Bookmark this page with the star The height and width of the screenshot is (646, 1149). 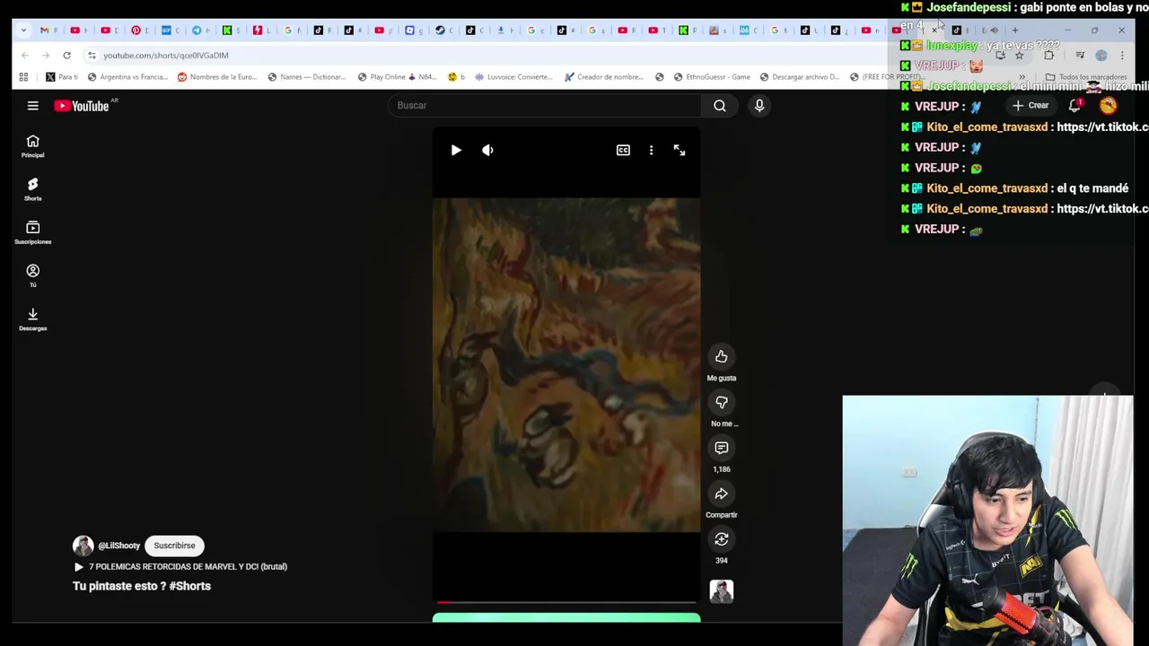point(1019,56)
